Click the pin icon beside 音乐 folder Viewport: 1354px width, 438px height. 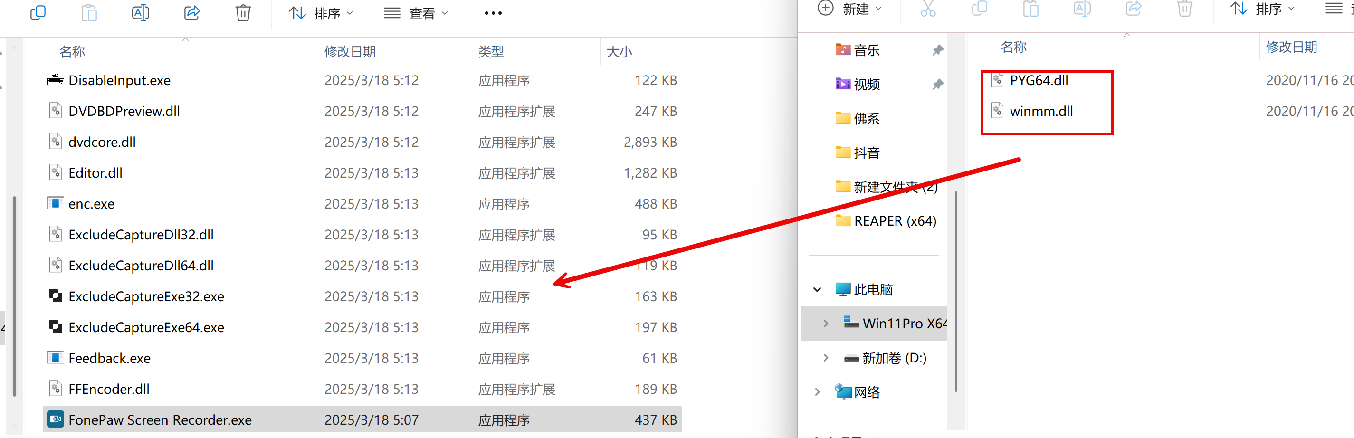937,50
